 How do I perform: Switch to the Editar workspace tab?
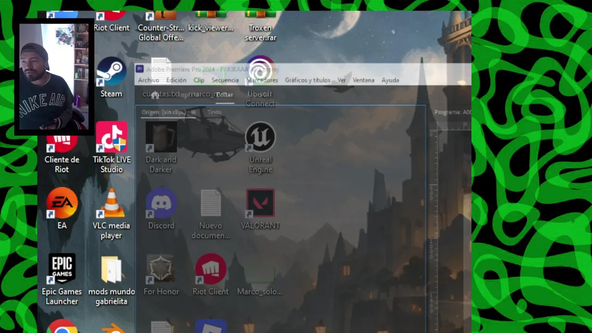(x=225, y=95)
